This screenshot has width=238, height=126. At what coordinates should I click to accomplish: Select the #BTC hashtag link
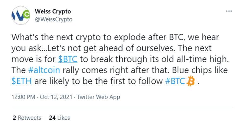point(175,81)
